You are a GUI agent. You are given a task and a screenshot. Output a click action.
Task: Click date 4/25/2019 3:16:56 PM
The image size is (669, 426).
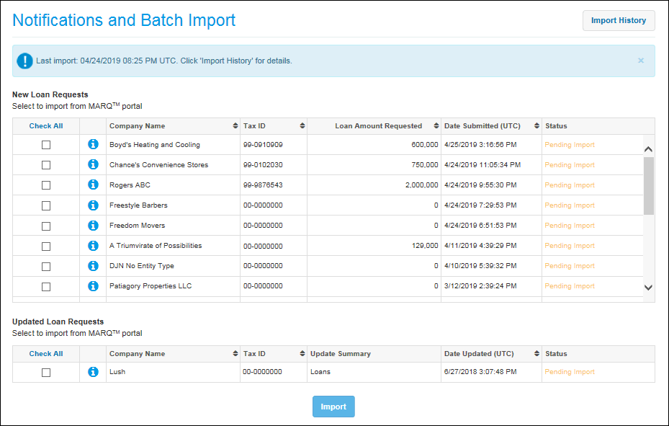[480, 145]
